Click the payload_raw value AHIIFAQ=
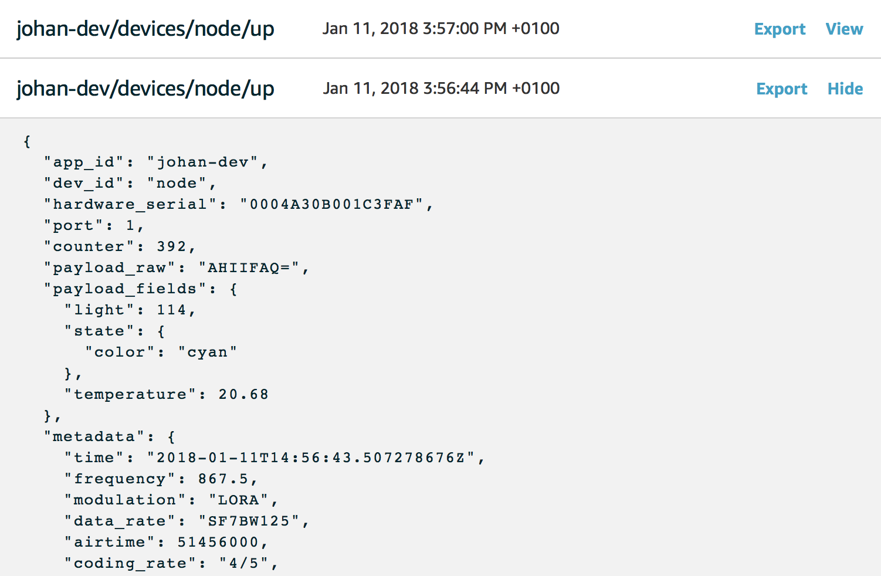 [249, 267]
